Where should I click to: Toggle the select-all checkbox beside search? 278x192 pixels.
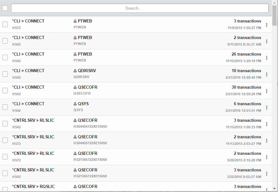click(5, 8)
